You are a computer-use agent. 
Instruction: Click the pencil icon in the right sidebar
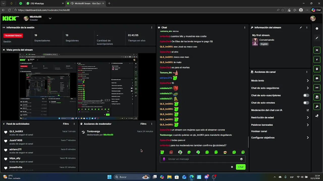point(317,38)
